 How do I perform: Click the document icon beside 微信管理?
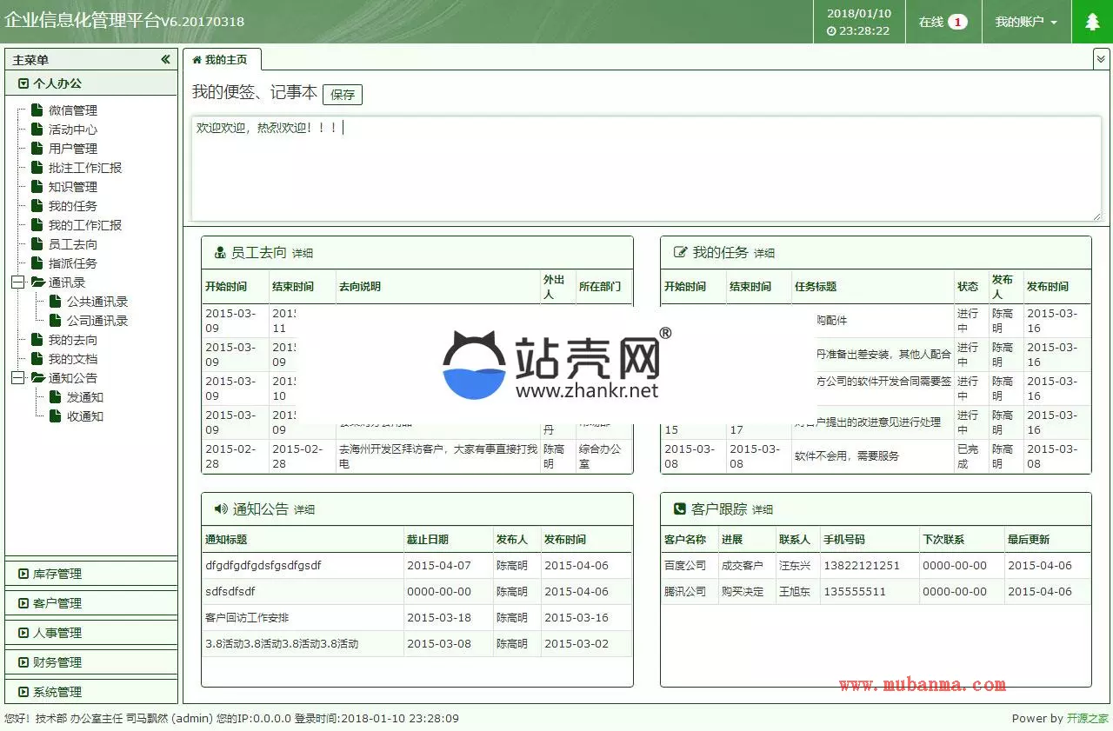[37, 110]
